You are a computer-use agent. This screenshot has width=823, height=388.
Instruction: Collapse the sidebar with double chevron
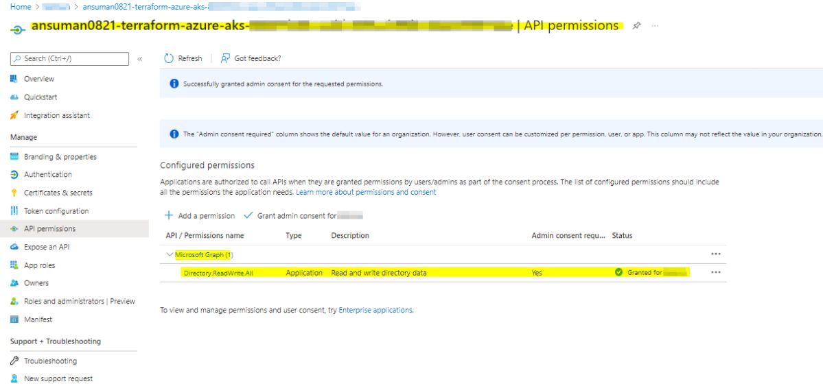pyautogui.click(x=139, y=59)
